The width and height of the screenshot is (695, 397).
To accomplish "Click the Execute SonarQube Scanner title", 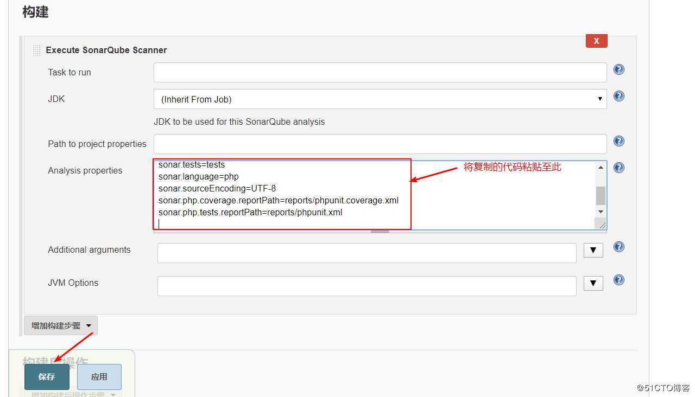I will (106, 50).
